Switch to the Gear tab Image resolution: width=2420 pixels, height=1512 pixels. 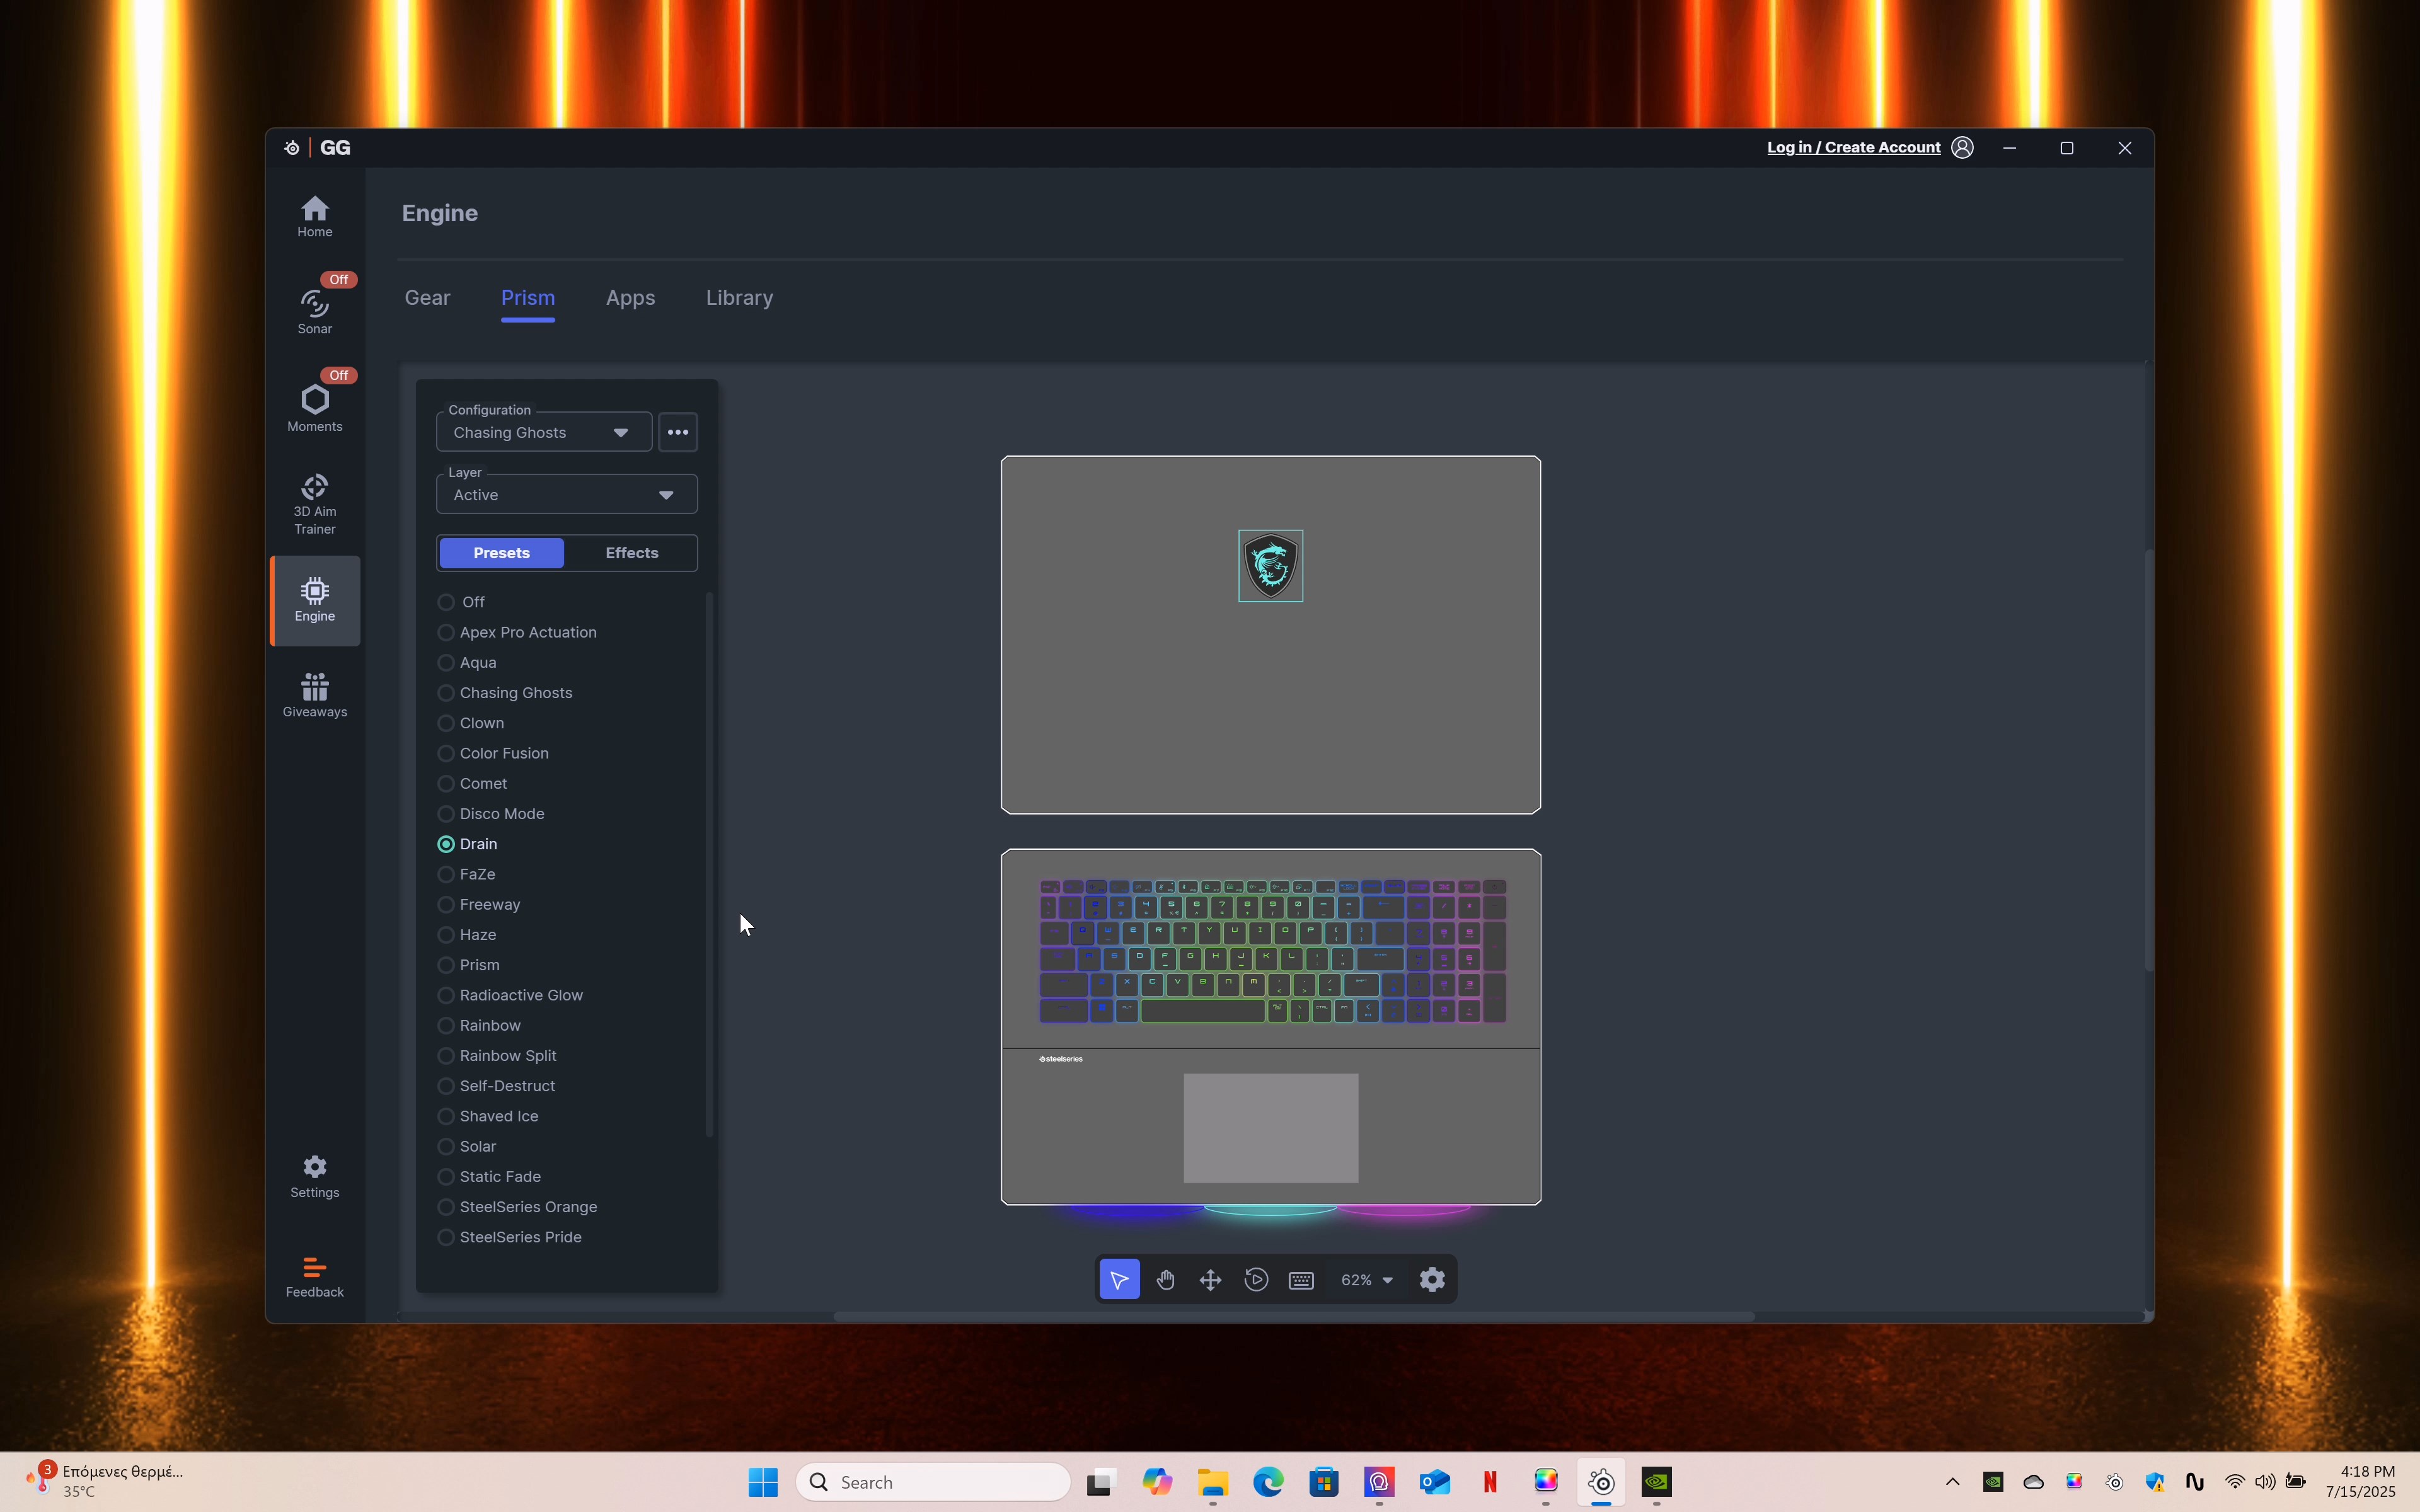427,298
